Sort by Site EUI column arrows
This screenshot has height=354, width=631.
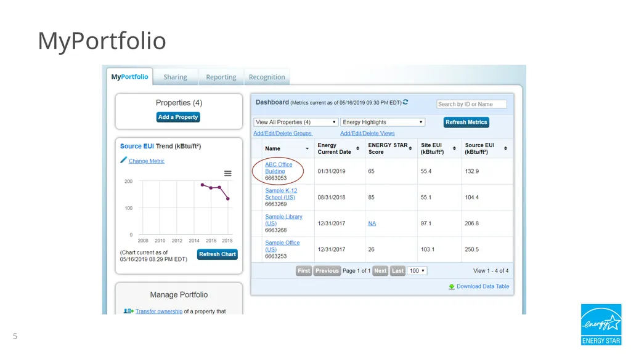tap(454, 148)
